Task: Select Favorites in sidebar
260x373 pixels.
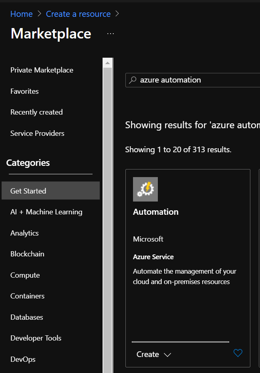Action: click(x=24, y=91)
